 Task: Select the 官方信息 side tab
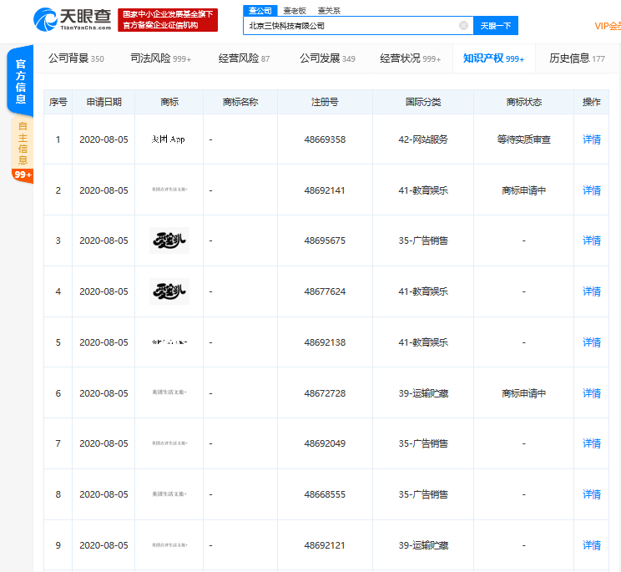[20, 82]
